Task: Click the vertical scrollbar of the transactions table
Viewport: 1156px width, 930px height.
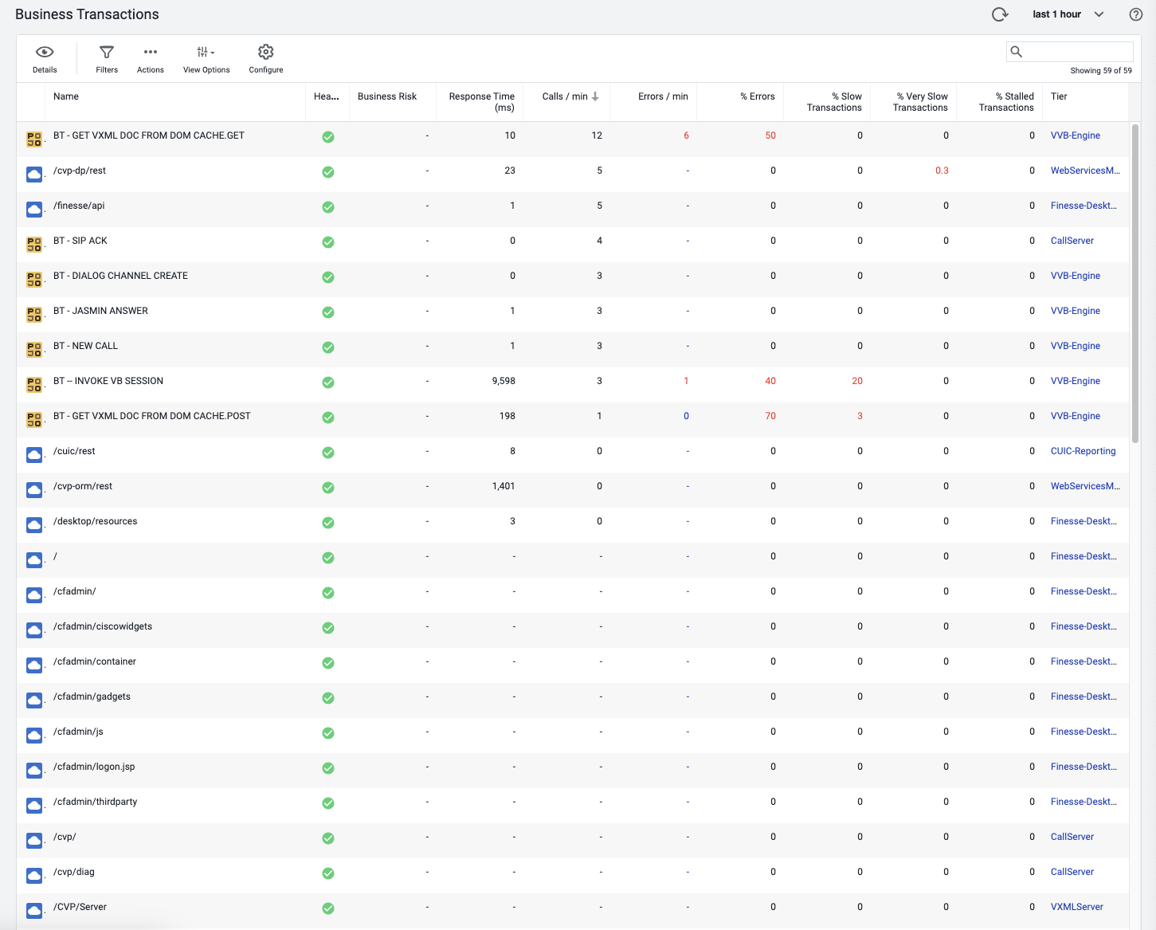Action: pyautogui.click(x=1135, y=283)
